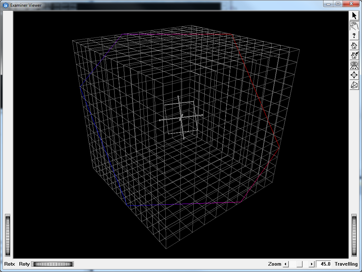Click the zoom value field 45.0

pos(324,264)
